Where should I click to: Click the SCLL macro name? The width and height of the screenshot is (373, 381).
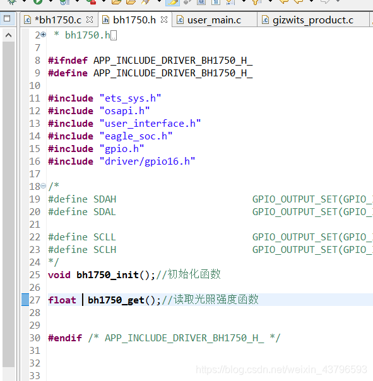tap(105, 237)
